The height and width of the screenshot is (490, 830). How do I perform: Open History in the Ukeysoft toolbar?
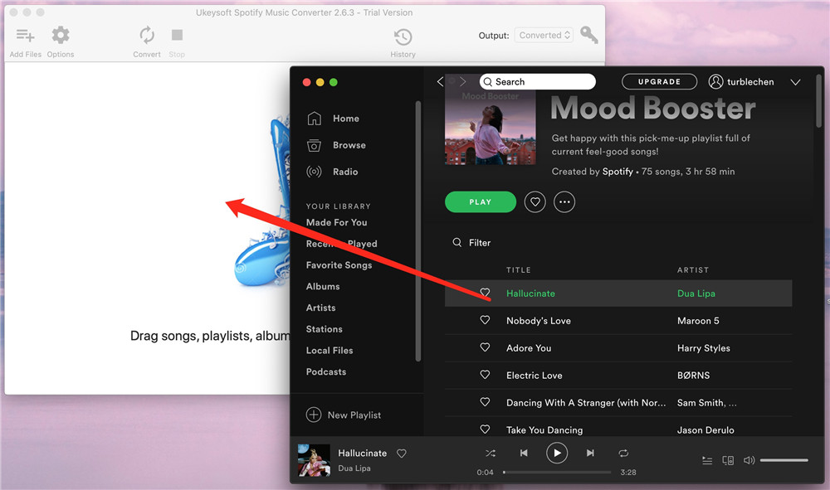403,43
